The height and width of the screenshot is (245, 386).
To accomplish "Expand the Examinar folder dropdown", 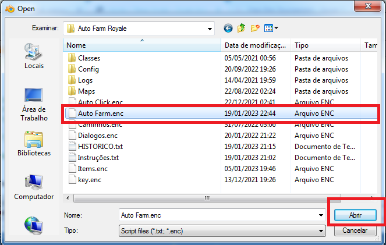I will [x=210, y=28].
